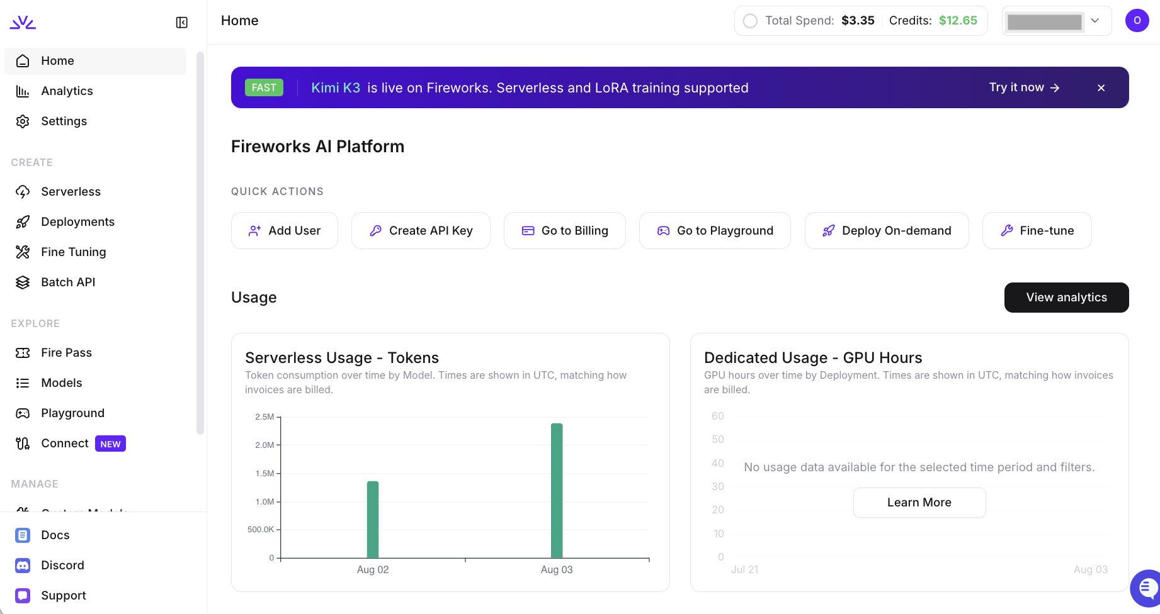The width and height of the screenshot is (1160, 614).
Task: Click the Credits $12.65 value
Action: [958, 21]
